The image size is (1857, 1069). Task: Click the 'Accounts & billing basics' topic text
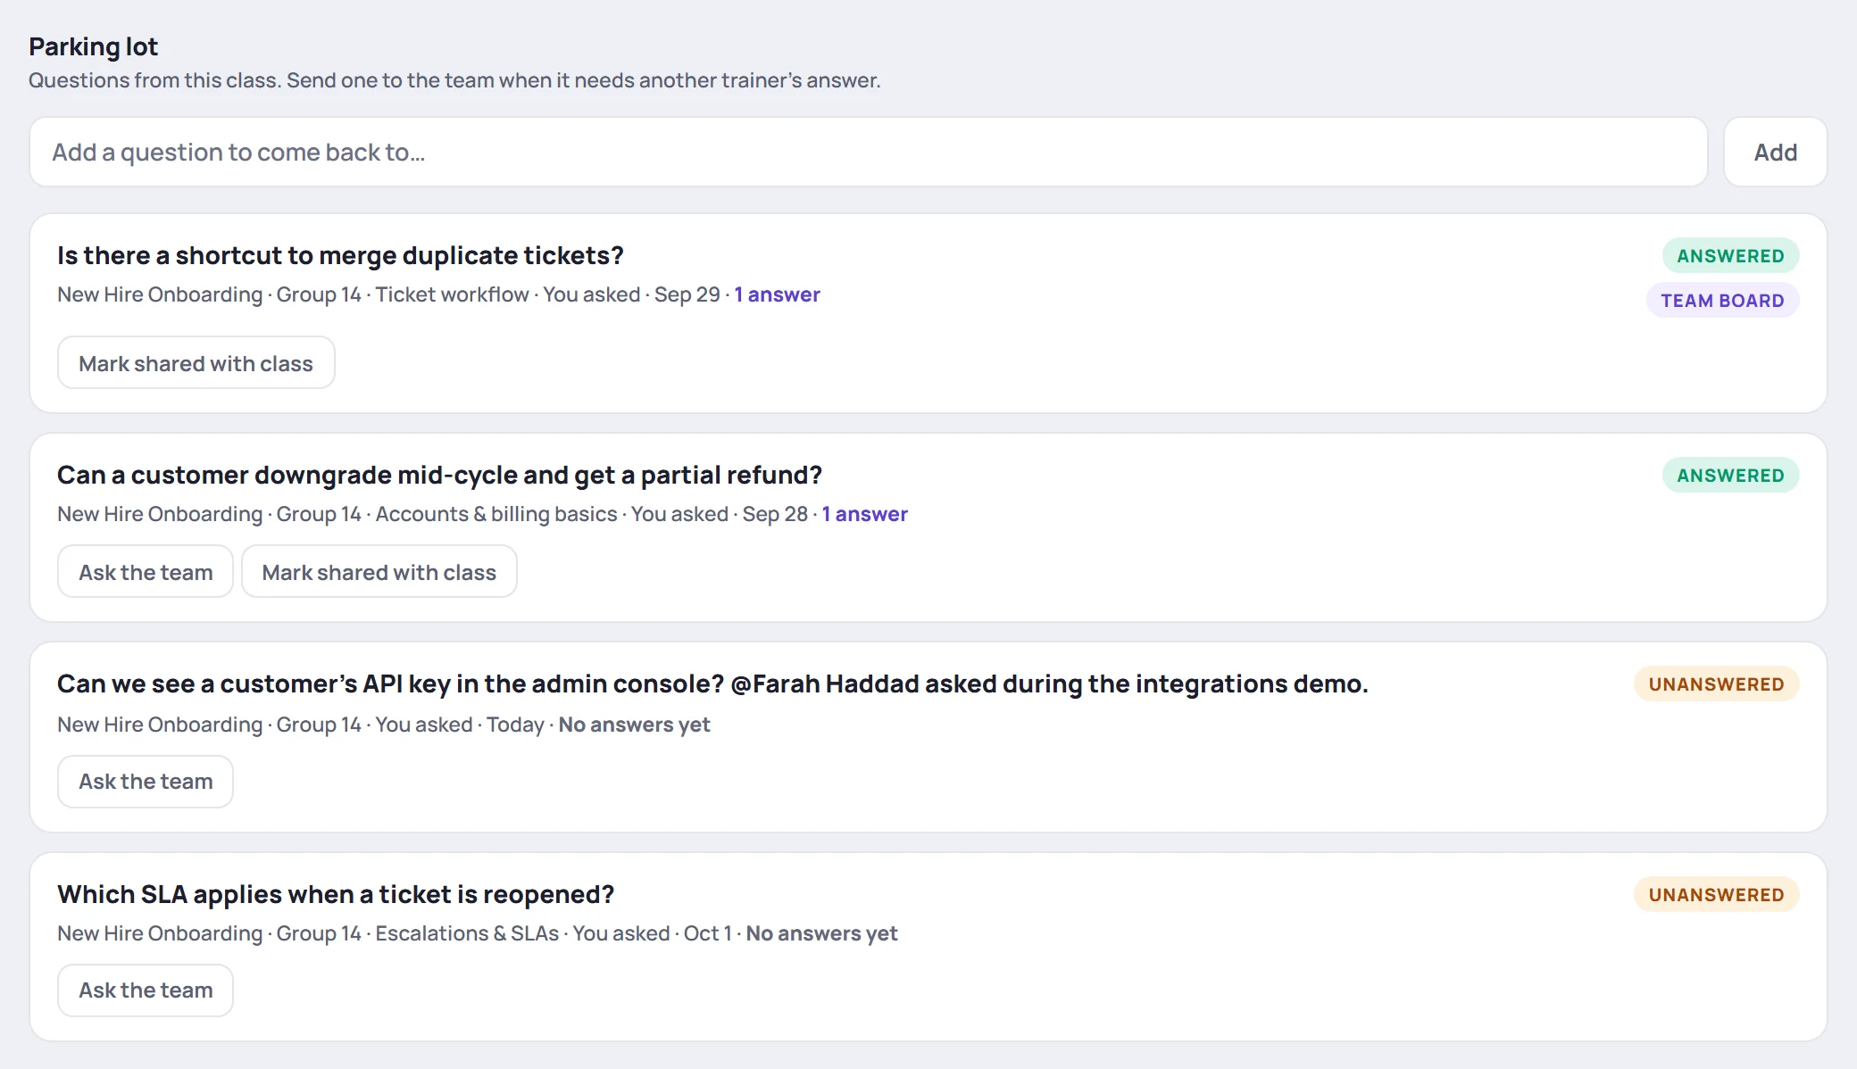point(496,514)
